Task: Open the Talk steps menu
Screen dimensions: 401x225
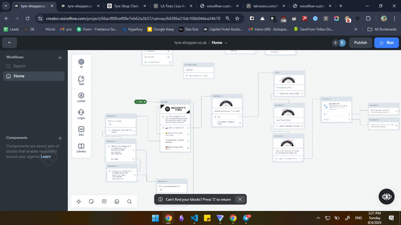Action: 81,80
